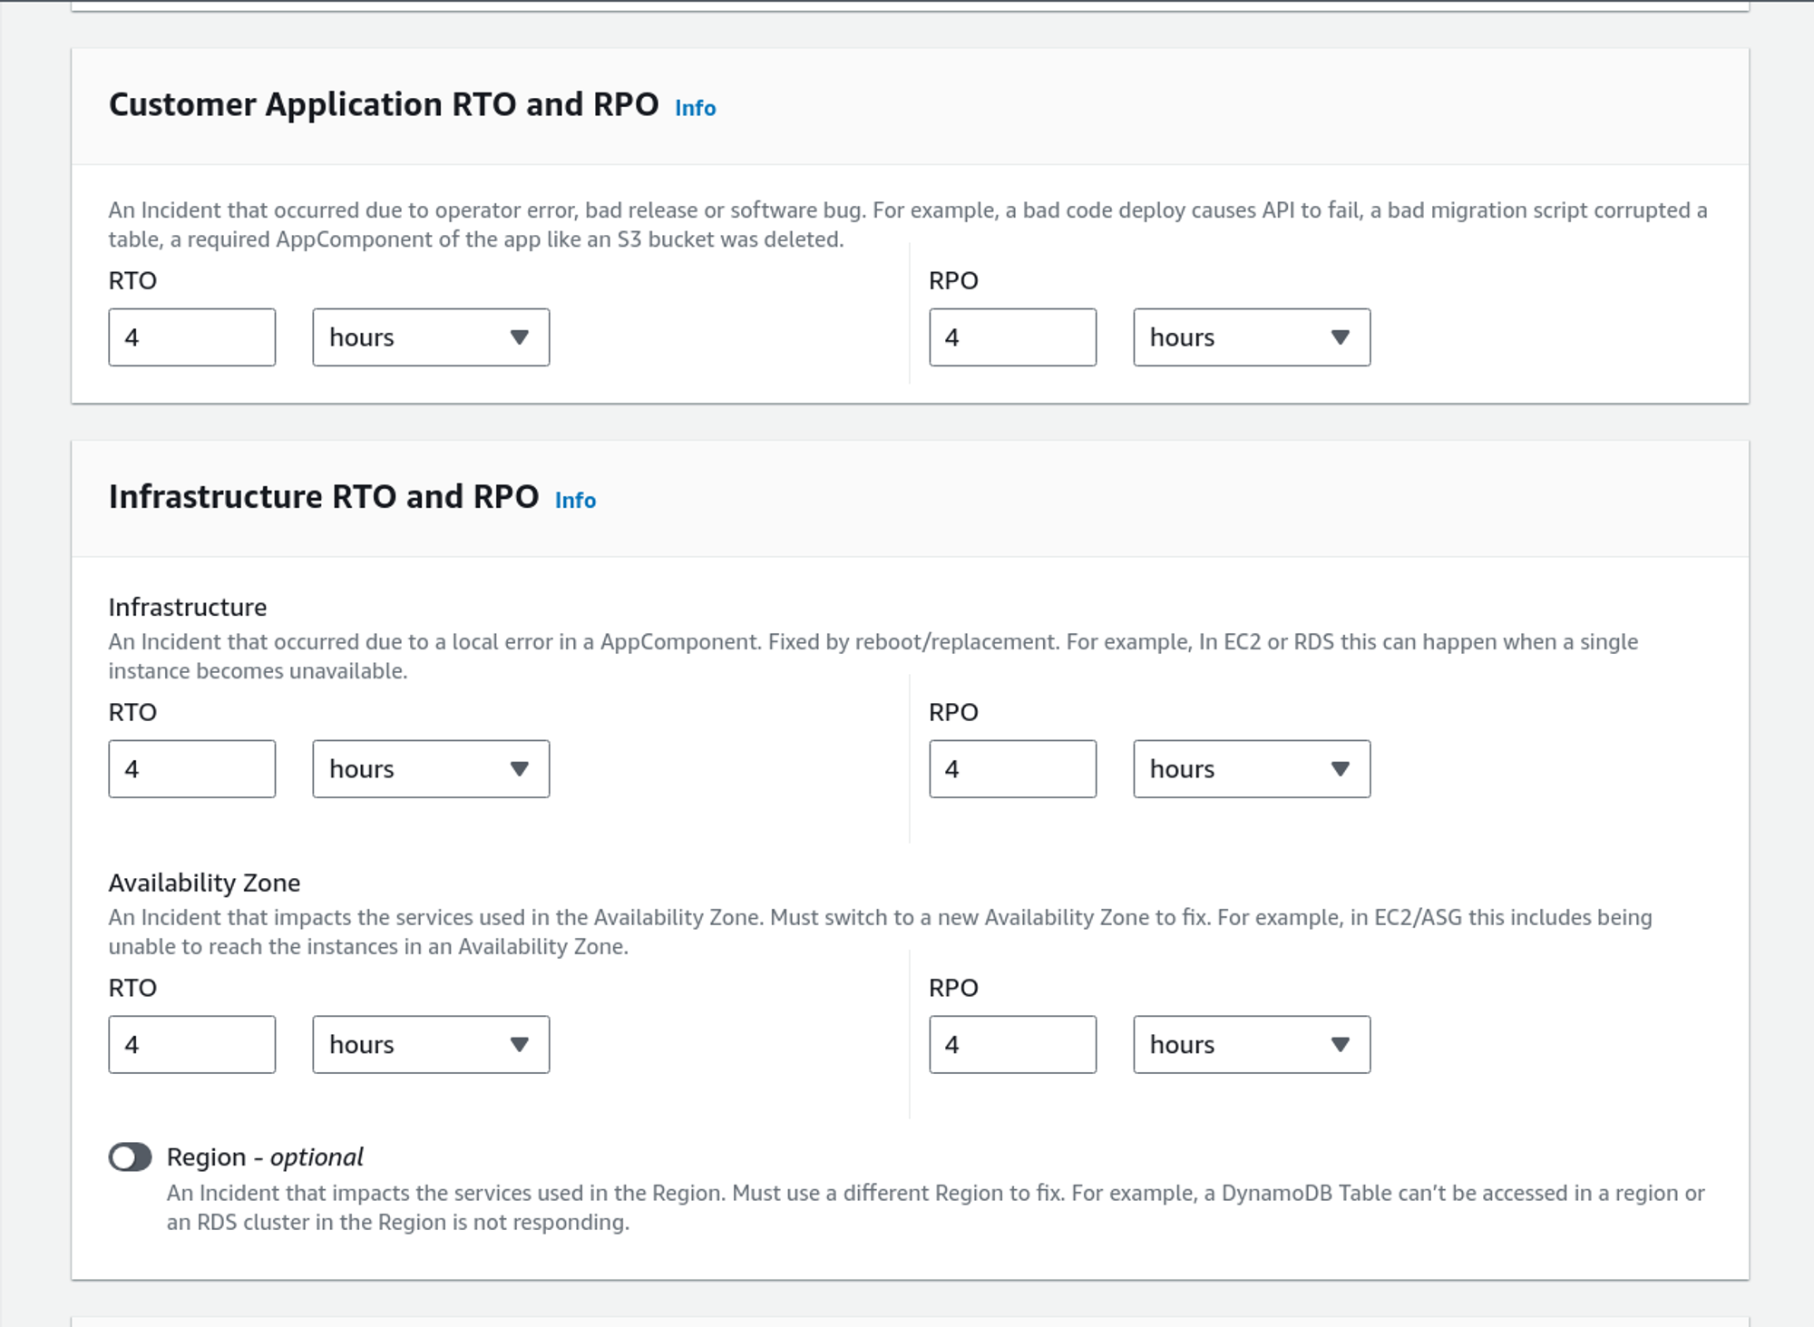Open Availability Zone RPO units dropdown
The height and width of the screenshot is (1327, 1814).
1251,1045
